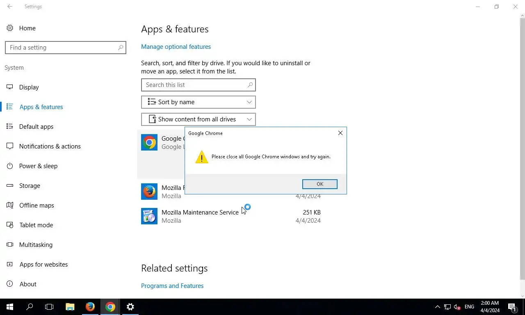Open Power & sleep settings

[x=38, y=166]
